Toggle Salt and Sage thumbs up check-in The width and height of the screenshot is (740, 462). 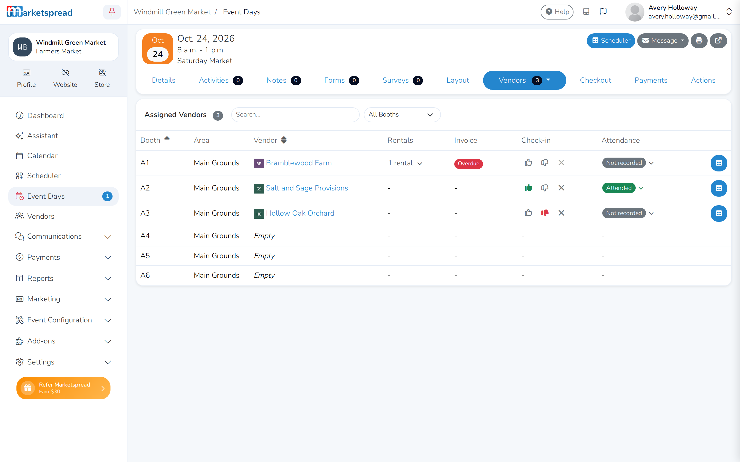pyautogui.click(x=528, y=188)
